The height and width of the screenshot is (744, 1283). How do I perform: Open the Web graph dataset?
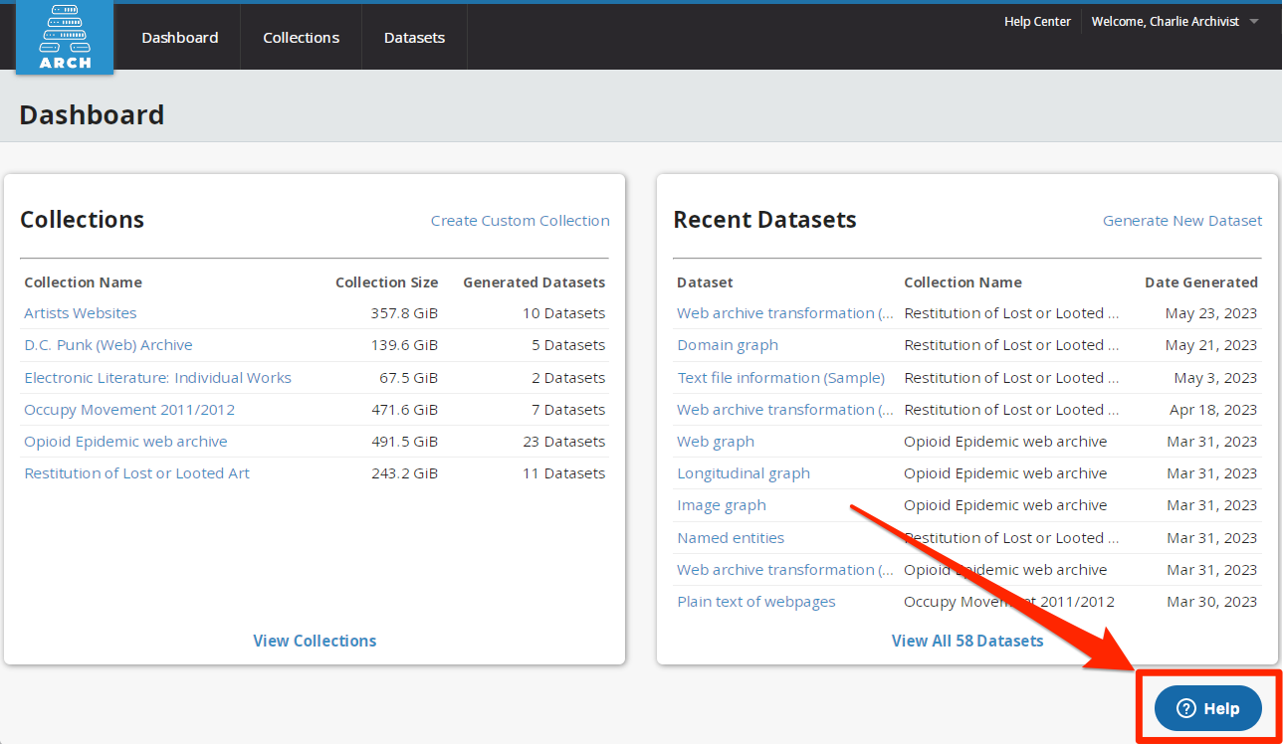coord(716,442)
